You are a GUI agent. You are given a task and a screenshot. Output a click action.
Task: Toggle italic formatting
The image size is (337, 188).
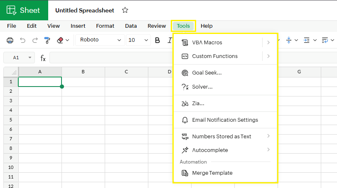[170, 40]
